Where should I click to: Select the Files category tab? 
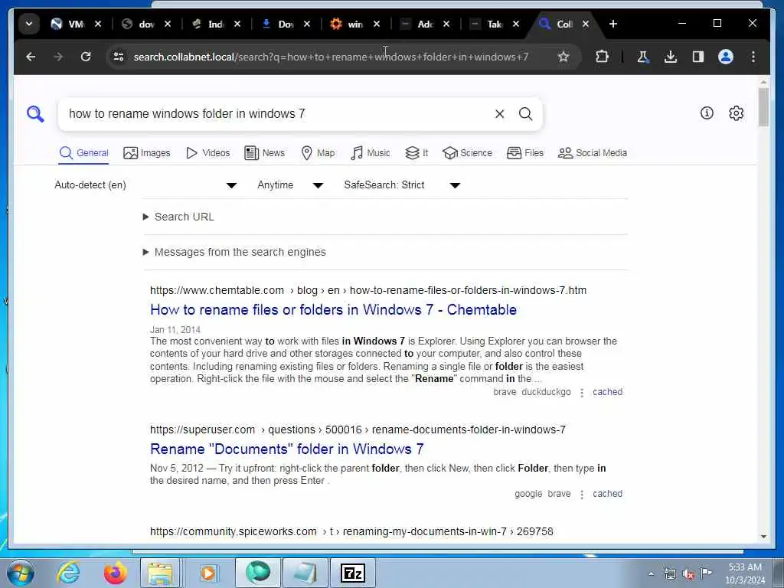pyautogui.click(x=525, y=153)
